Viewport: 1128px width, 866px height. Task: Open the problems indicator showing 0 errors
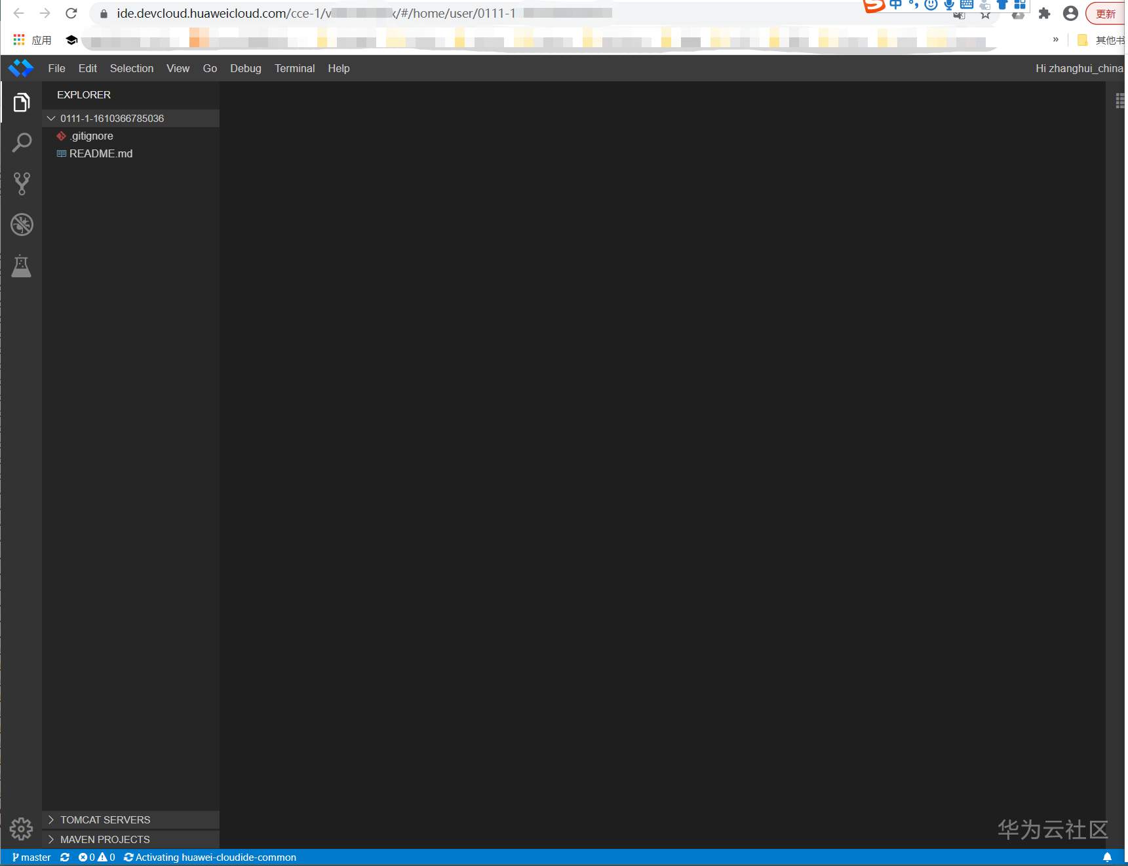click(x=96, y=857)
